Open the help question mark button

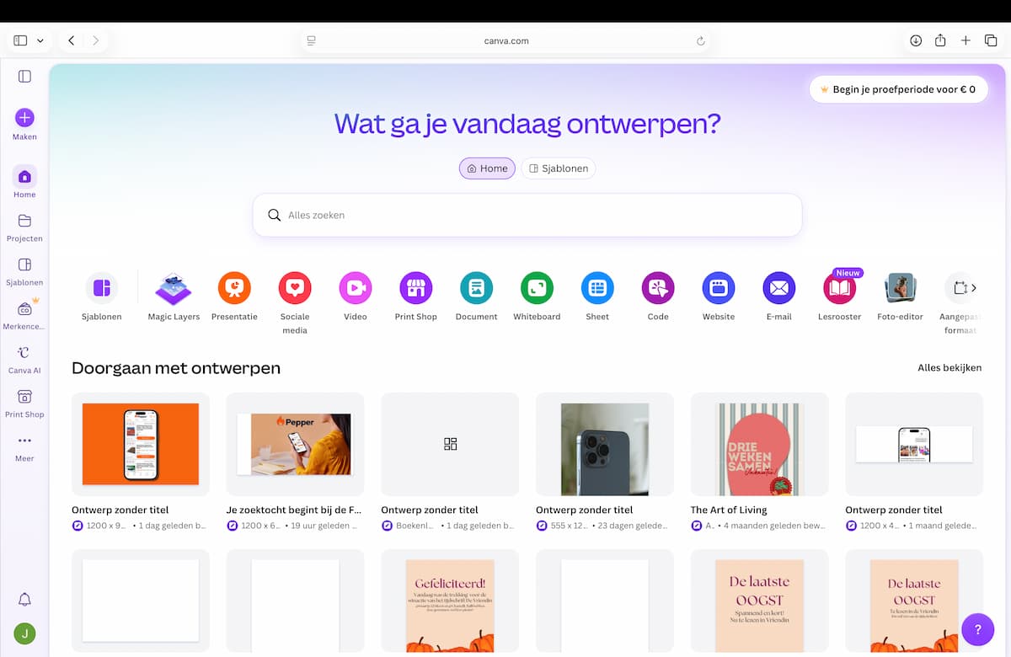978,629
